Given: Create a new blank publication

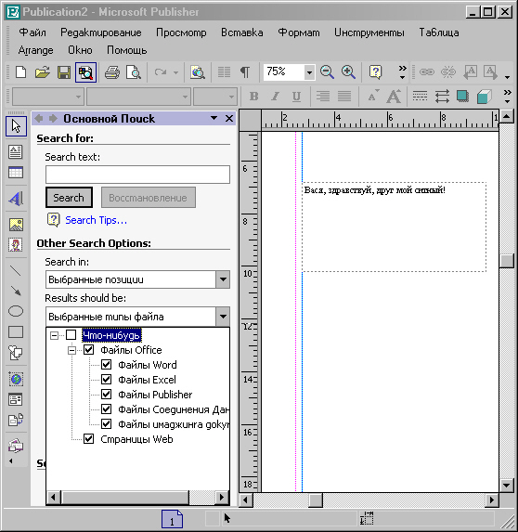Looking at the screenshot, I should tap(21, 72).
